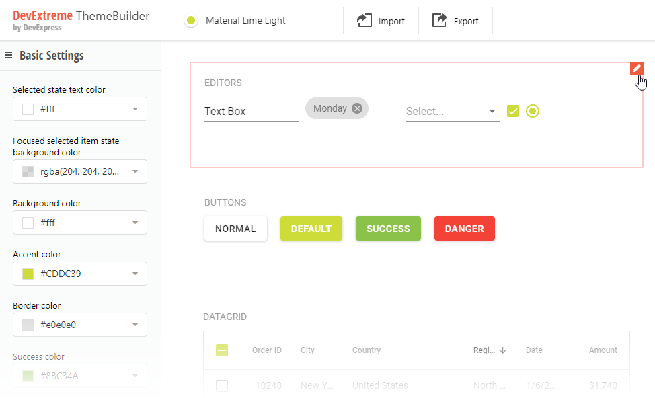Click the DATAGRID section label
The width and height of the screenshot is (655, 398).
(x=225, y=317)
